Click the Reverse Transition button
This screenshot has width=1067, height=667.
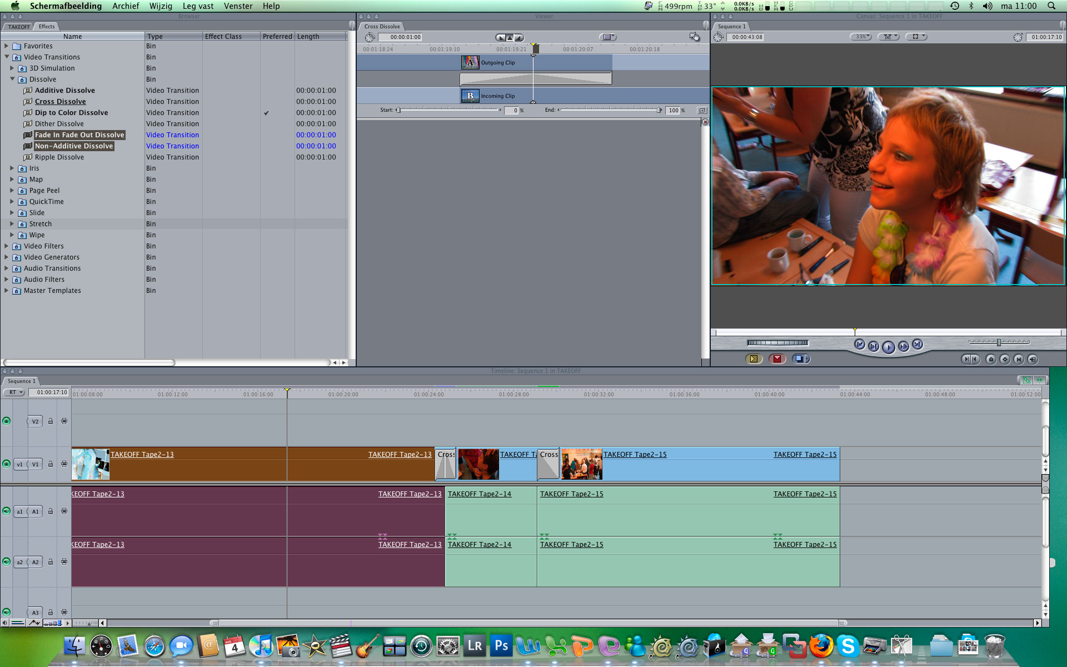tap(702, 110)
